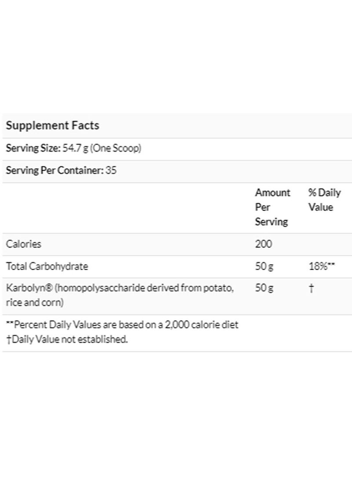Select the 35 servings value
The width and height of the screenshot is (352, 480).
[111, 170]
